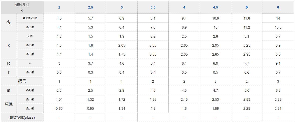Select the 13.3 cell in dk minimum row

(278, 27)
